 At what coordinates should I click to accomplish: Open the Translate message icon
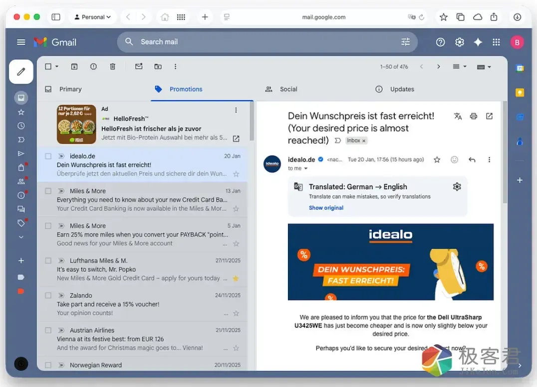click(458, 116)
